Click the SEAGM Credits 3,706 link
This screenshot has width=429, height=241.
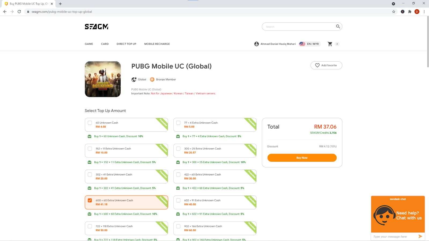323,133
